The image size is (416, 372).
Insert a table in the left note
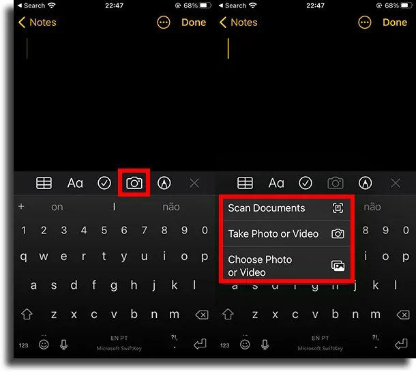click(44, 183)
